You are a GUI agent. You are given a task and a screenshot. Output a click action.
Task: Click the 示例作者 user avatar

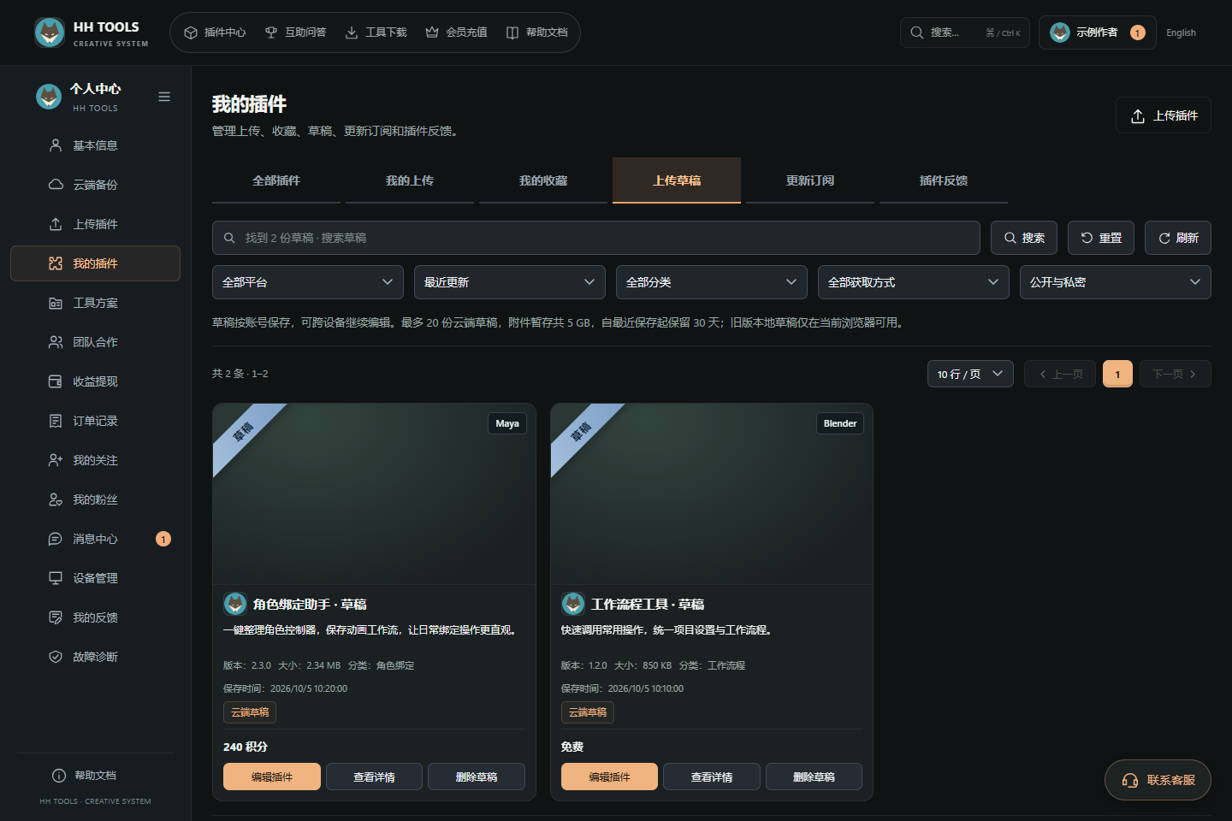1060,32
